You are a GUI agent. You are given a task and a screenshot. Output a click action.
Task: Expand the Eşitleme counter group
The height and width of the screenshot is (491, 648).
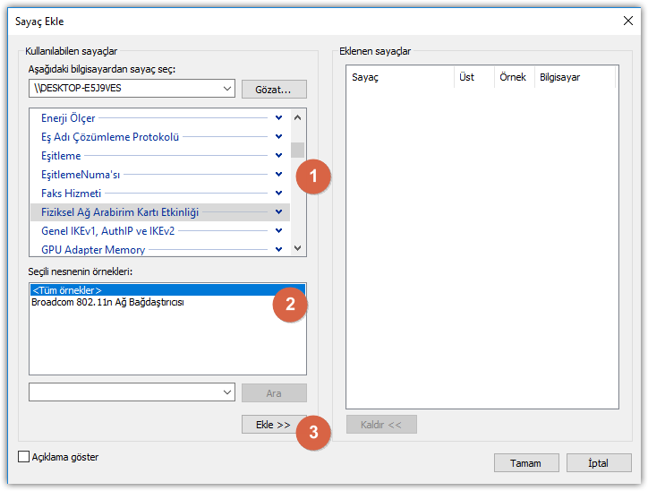tap(279, 156)
